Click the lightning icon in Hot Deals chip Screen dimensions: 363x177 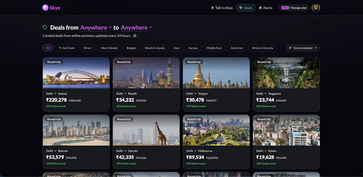(x=60, y=48)
